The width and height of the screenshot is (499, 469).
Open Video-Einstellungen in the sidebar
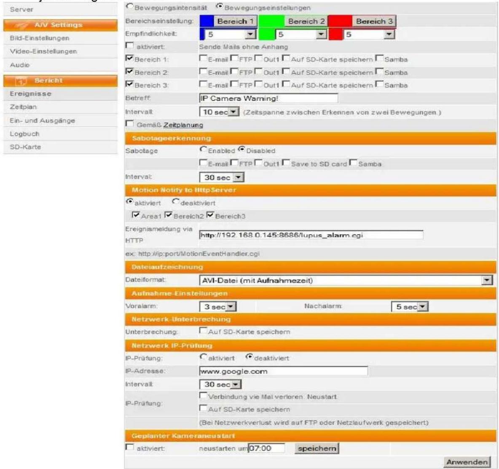point(60,51)
